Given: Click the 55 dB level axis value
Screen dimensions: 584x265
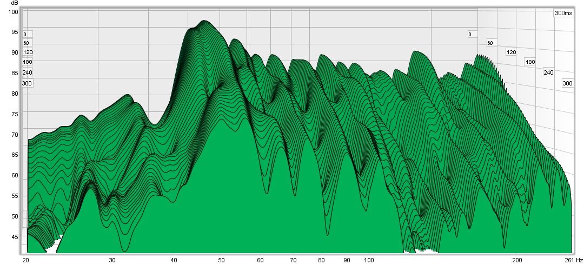Looking at the screenshot, I should (x=15, y=196).
